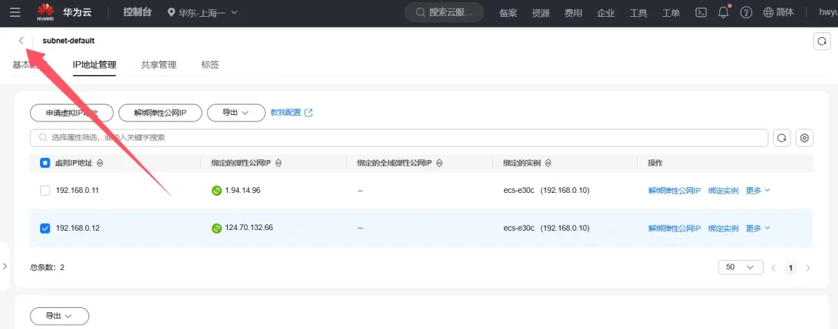The image size is (838, 329).
Task: Open the notifications bell
Action: [723, 12]
